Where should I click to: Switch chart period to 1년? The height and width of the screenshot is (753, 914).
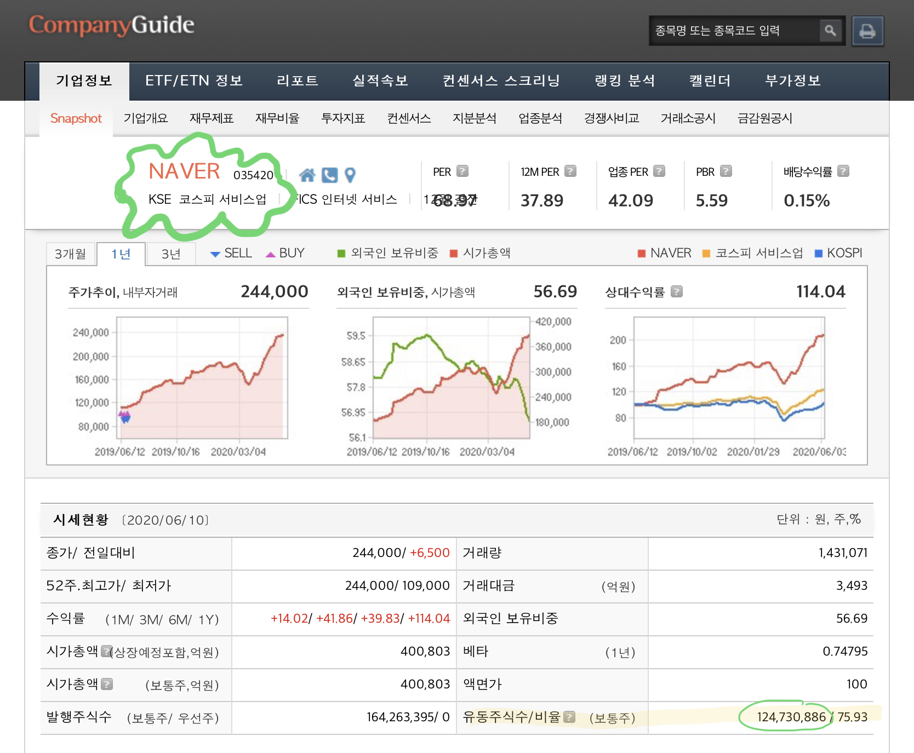point(121,254)
